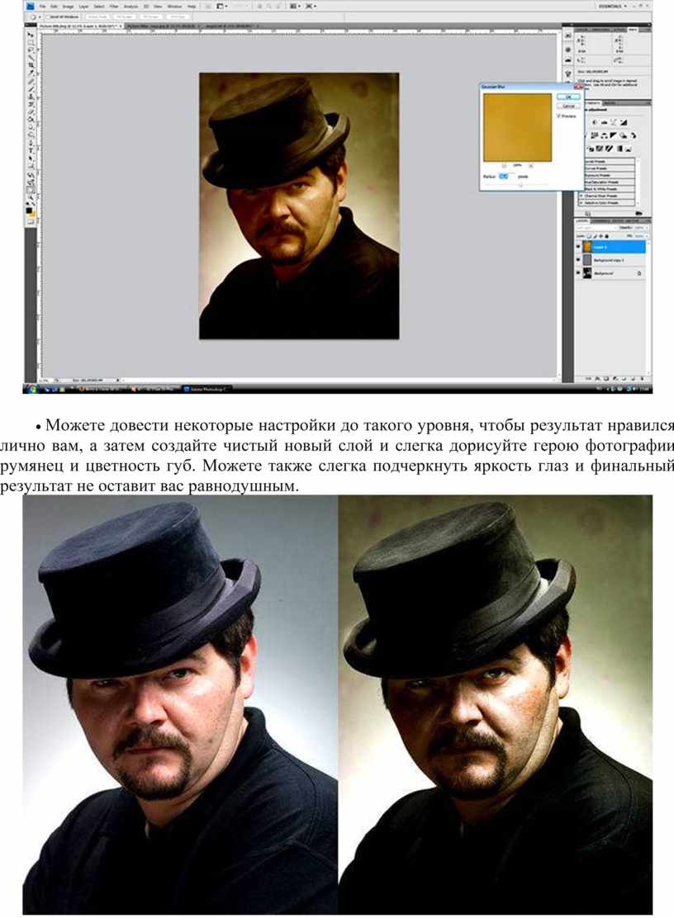Open the Screen Mode dropdown

[311, 6]
